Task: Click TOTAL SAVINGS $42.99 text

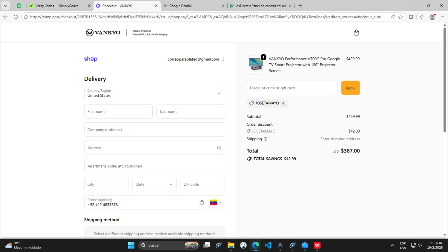Action: pos(274,159)
